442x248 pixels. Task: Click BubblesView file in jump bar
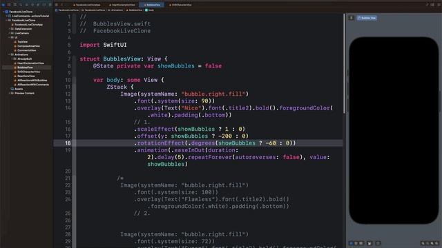click(134, 10)
